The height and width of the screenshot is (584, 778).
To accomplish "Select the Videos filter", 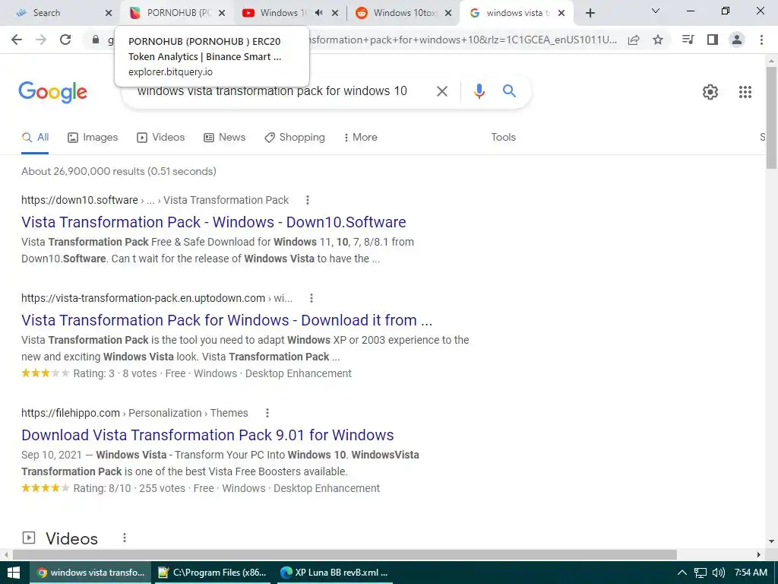I will tap(161, 138).
